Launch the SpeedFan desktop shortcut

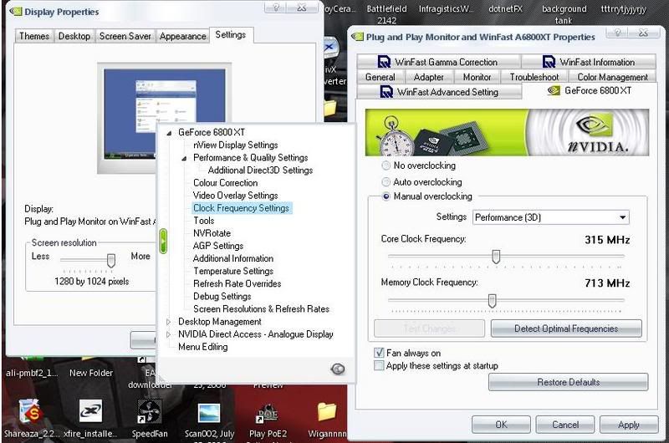[x=149, y=411]
